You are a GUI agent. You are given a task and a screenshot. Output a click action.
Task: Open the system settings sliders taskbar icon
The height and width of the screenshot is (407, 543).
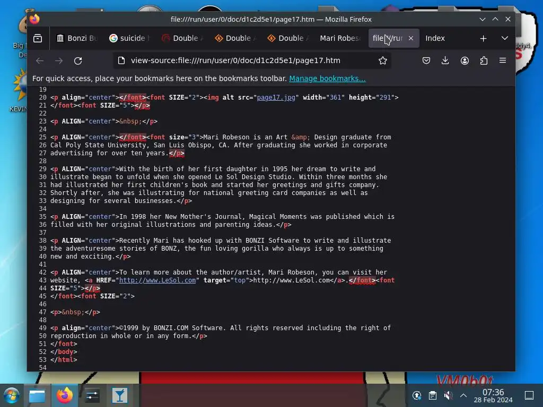coord(92,395)
